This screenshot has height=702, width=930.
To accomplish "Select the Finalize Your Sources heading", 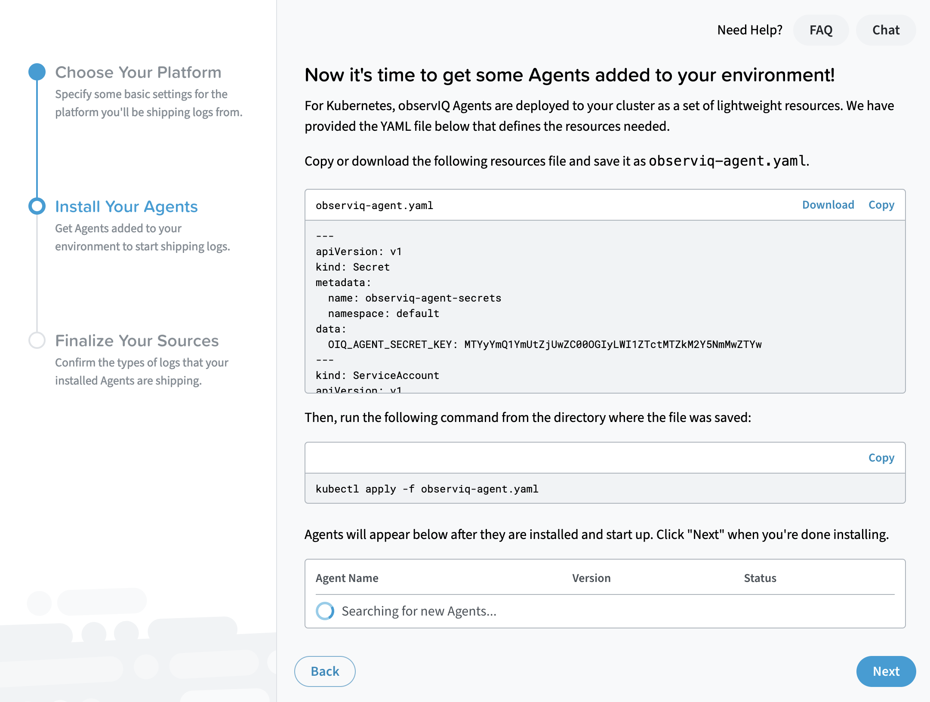I will click(137, 341).
